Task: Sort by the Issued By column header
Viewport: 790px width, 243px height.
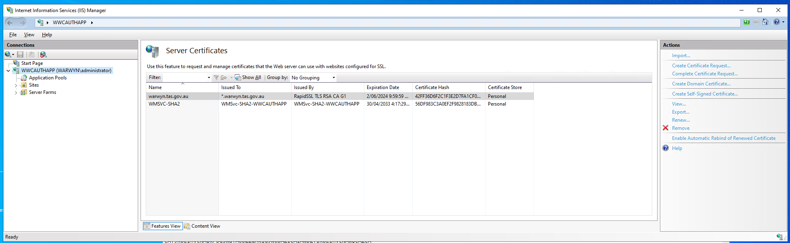Action: pyautogui.click(x=328, y=87)
